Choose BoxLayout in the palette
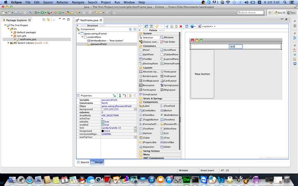 tap(147, 86)
